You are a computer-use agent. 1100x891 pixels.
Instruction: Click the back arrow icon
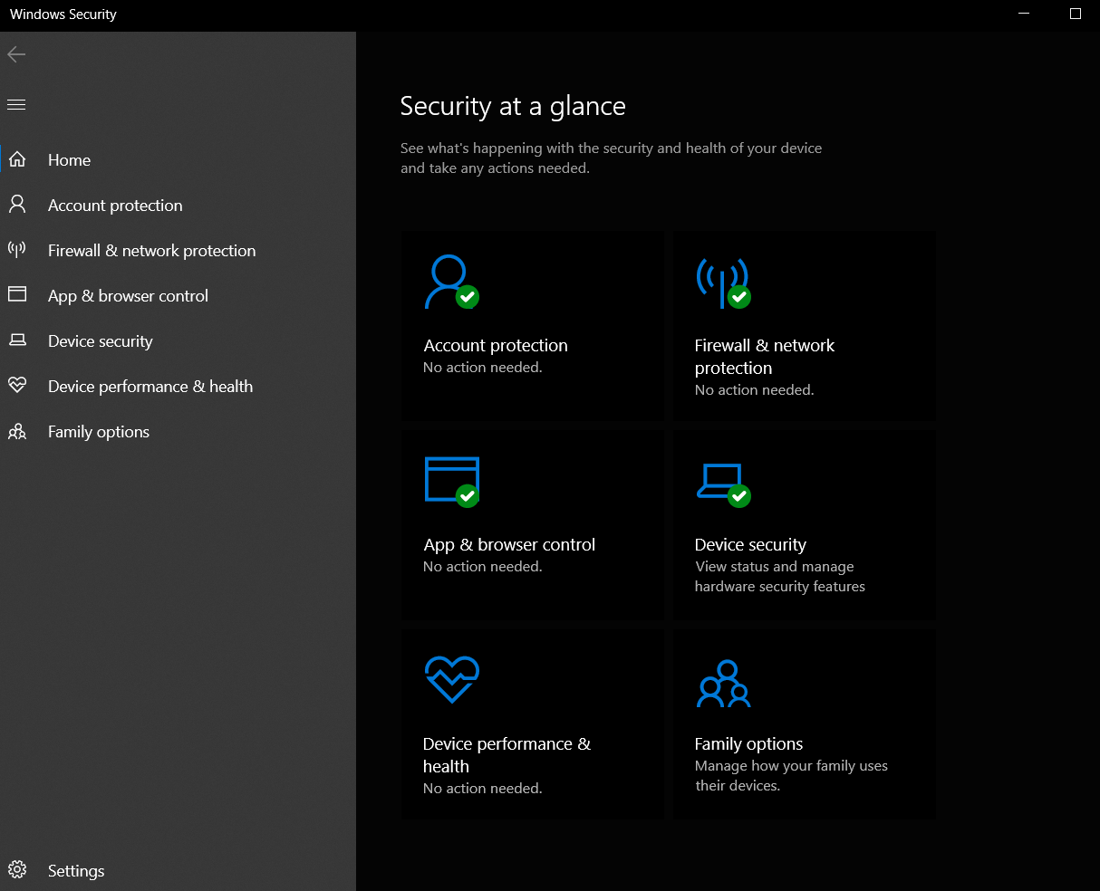[x=16, y=55]
